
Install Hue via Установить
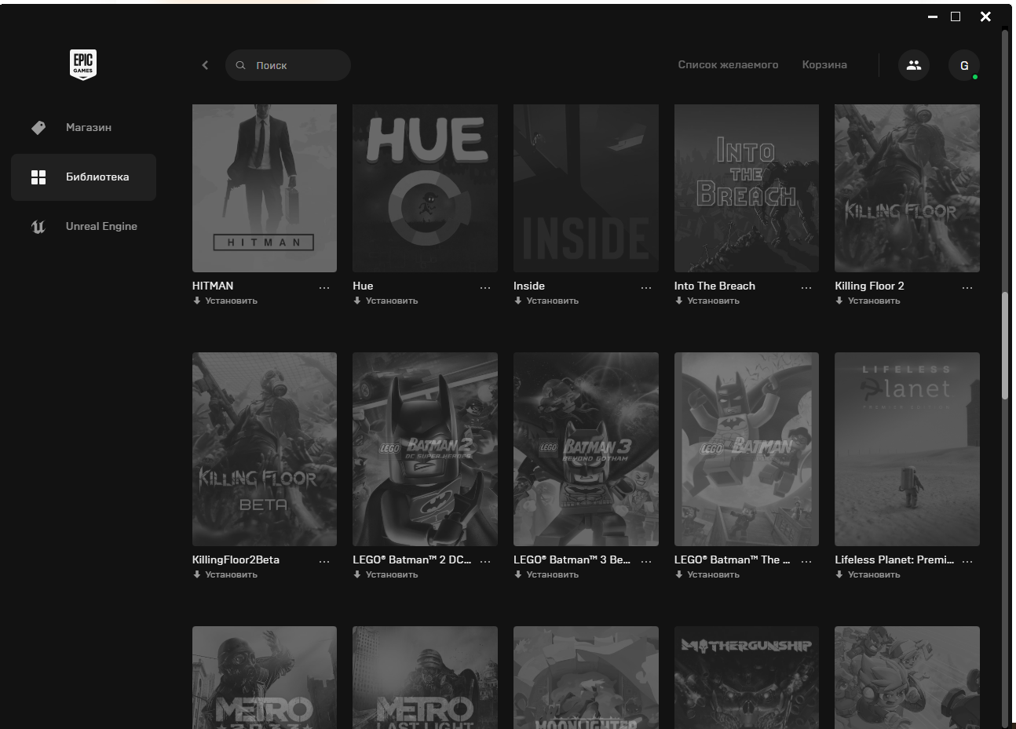pyautogui.click(x=386, y=301)
